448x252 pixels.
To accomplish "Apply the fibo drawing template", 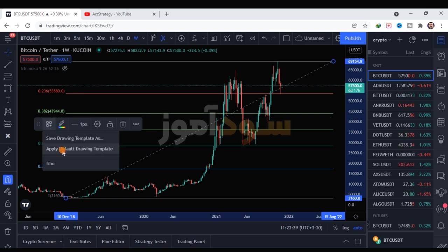I will (80, 163).
